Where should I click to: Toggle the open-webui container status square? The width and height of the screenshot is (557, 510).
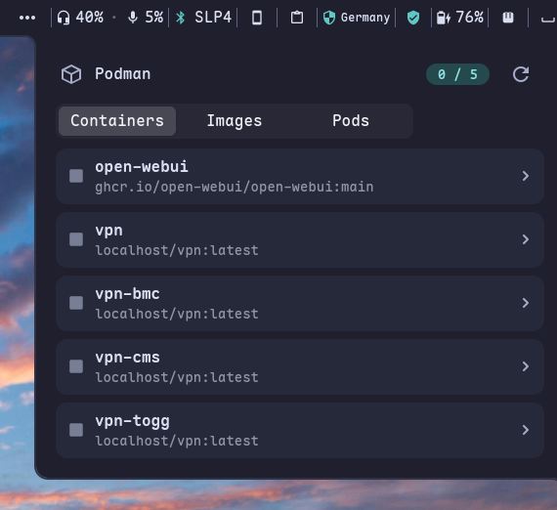(x=76, y=176)
